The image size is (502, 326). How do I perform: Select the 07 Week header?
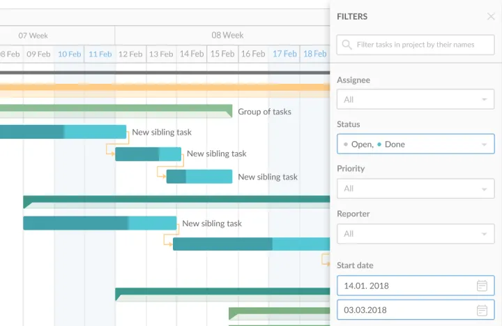click(33, 35)
